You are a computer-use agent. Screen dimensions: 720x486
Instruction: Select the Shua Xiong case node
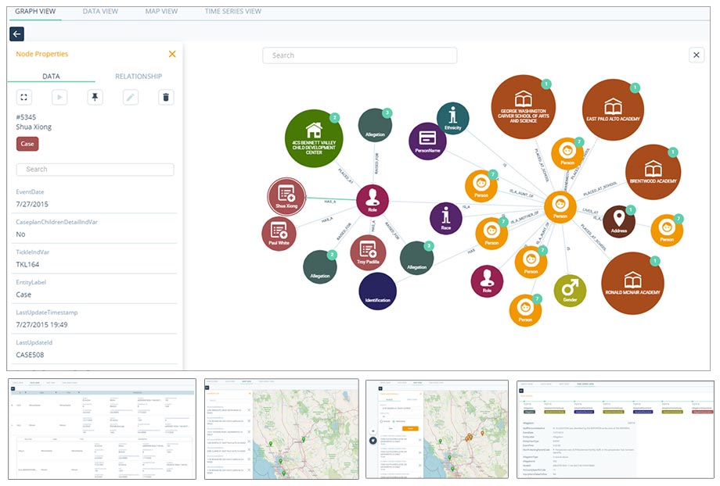pos(286,197)
